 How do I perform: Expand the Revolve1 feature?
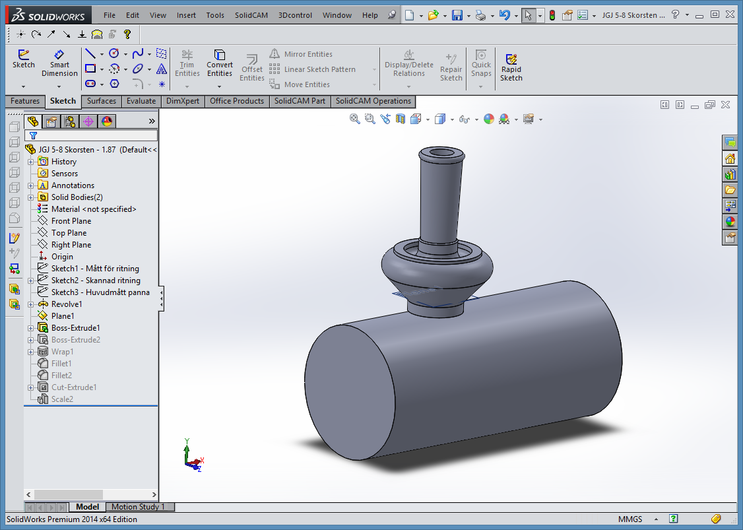[x=31, y=304]
